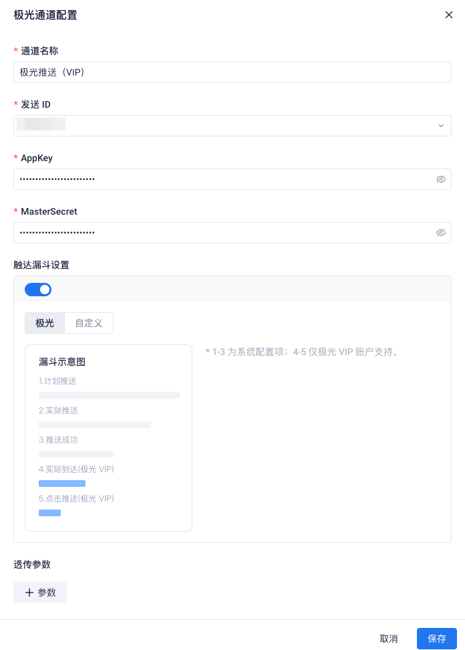Add a parameter with + 参数 button
465x650 pixels.
coord(40,592)
